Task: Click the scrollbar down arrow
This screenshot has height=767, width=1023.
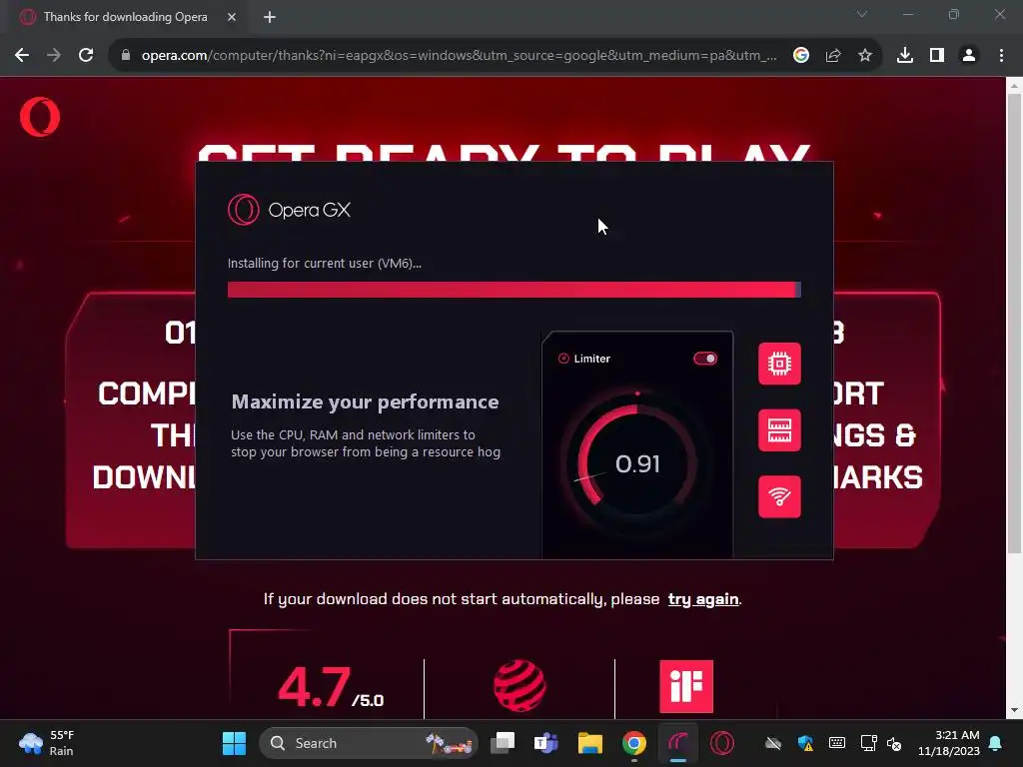Action: tap(1014, 710)
